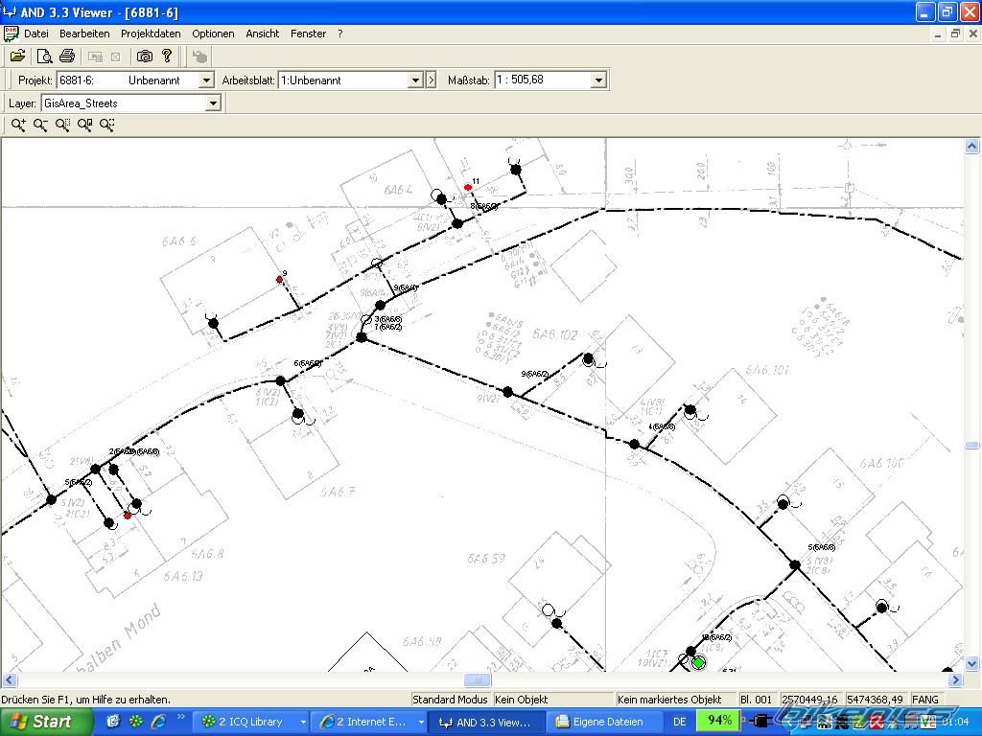Expand the Projekt dropdown
Viewport: 982px width, 736px height.
point(206,80)
